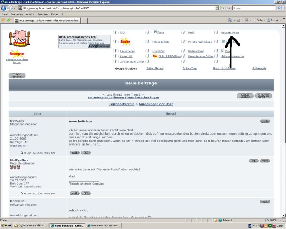Click the Windows Start button
The width and height of the screenshot is (286, 229).
[6, 225]
